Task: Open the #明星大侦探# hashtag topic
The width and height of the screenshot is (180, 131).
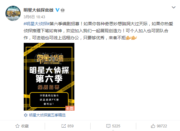Action: click(x=36, y=24)
